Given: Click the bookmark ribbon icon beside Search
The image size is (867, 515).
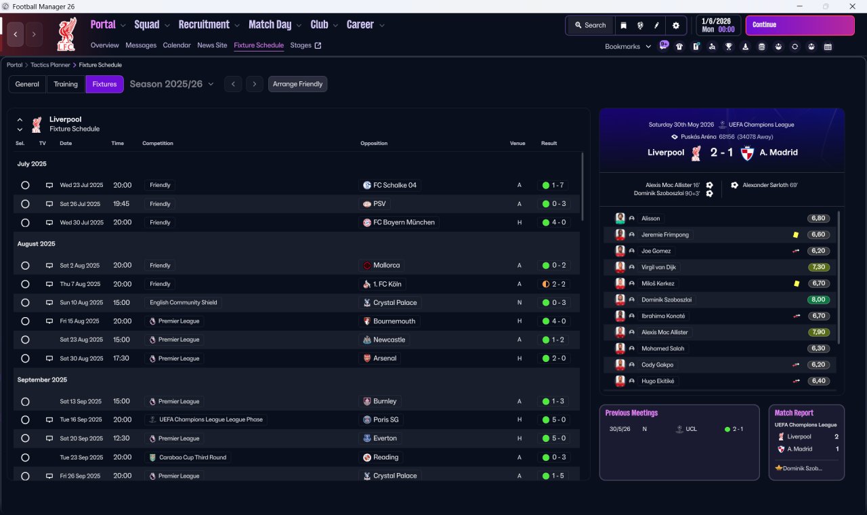Looking at the screenshot, I should pos(623,25).
